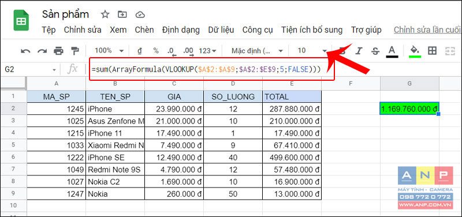Screen dimensions: 462x217
Task: Redo the last action
Action: tap(42, 51)
